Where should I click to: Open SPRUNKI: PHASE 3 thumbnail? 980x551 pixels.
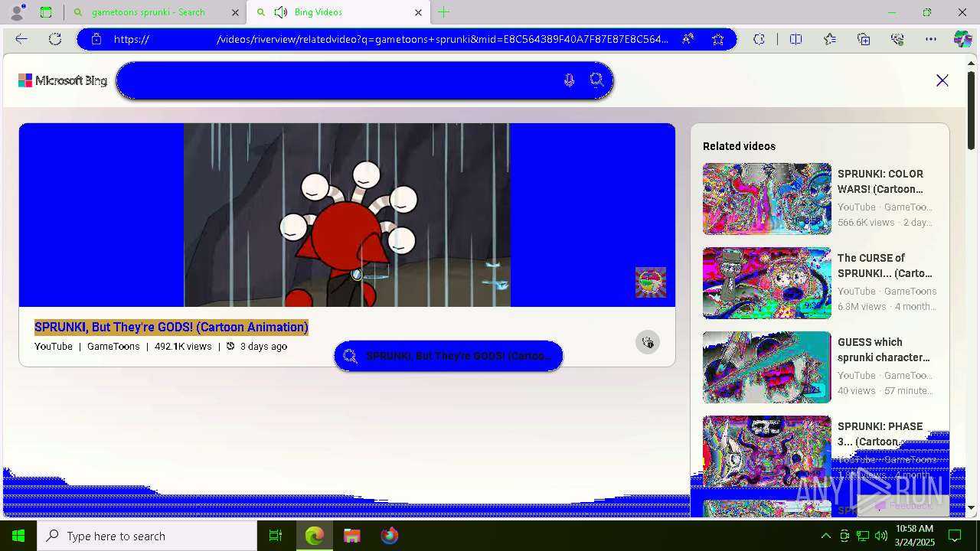tap(767, 452)
